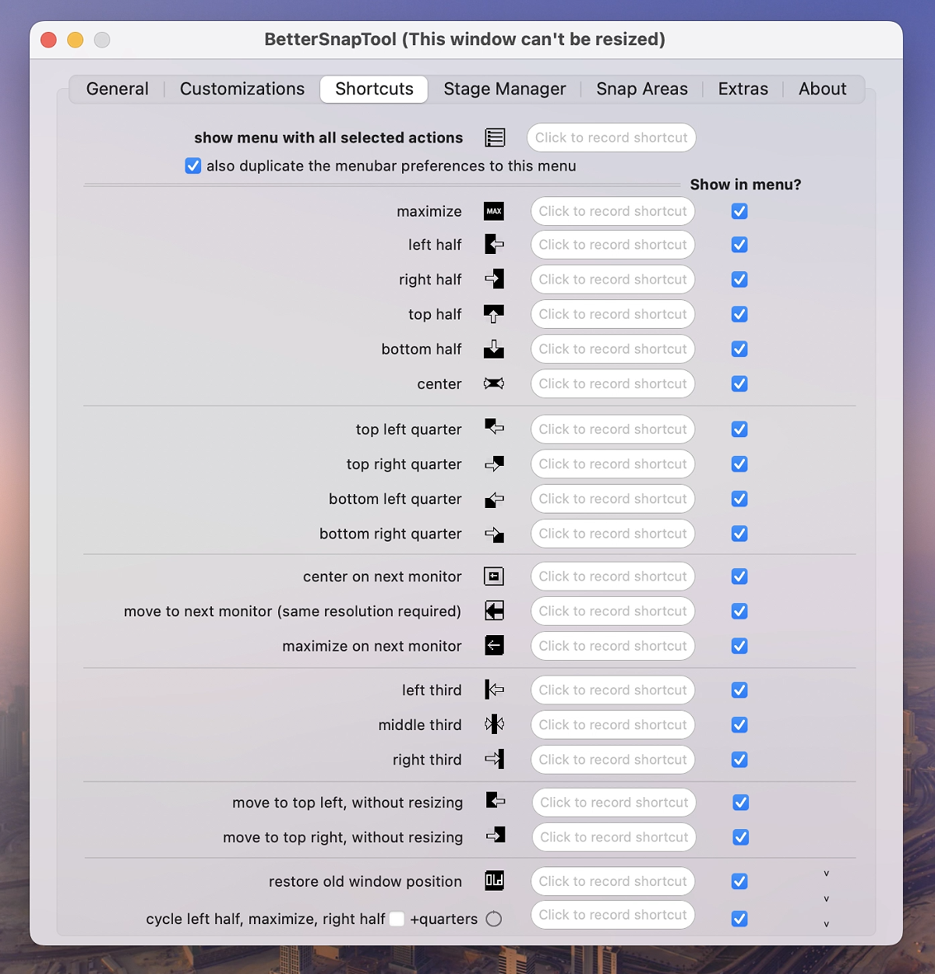Record shortcut for move to top right
Screen dimensions: 935x974
(615, 838)
